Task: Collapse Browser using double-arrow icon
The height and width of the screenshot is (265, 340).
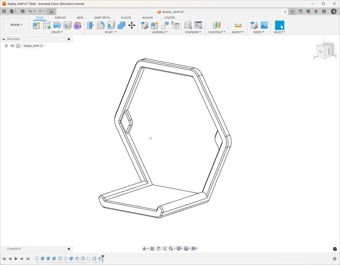Action: (x=4, y=39)
